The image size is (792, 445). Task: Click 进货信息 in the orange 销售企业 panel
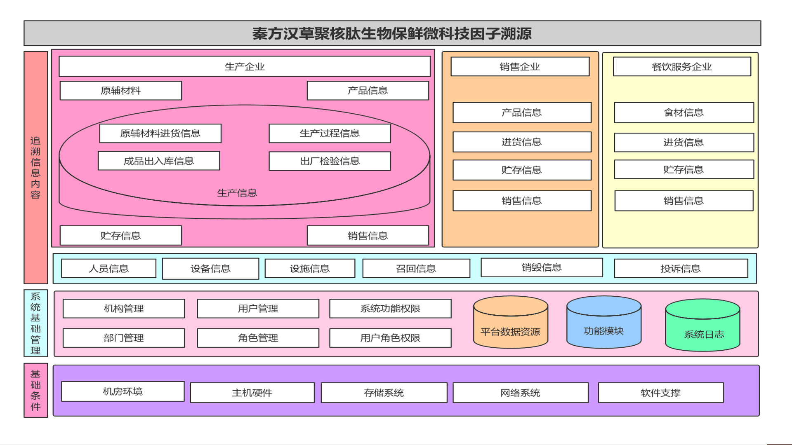[x=522, y=142]
